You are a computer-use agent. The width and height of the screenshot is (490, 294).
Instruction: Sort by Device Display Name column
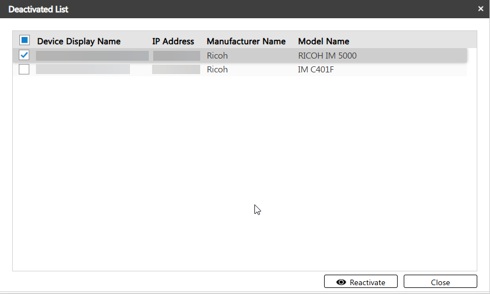pos(79,41)
